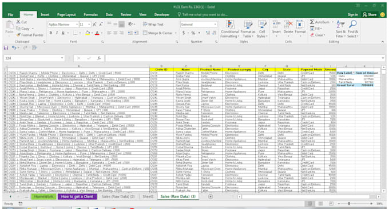Viewport: 389px width, 209px height.
Task: Click Increase Decimal icon
Action: 208,33
